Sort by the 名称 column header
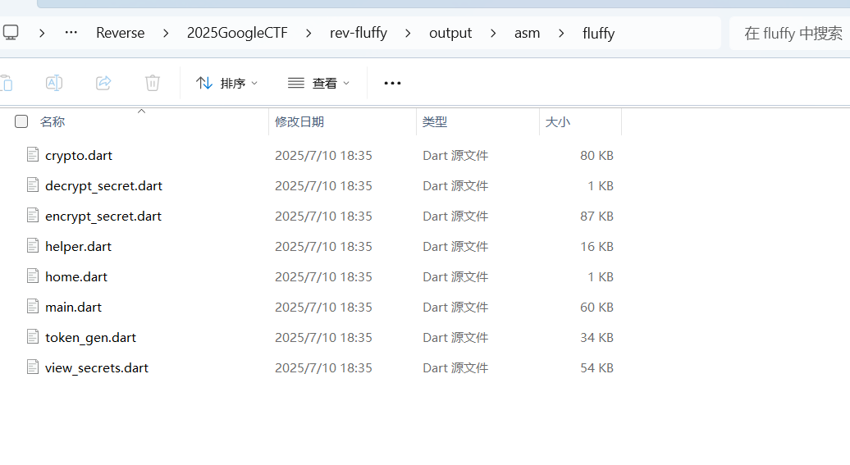Viewport: 850px width, 465px height. click(x=53, y=121)
